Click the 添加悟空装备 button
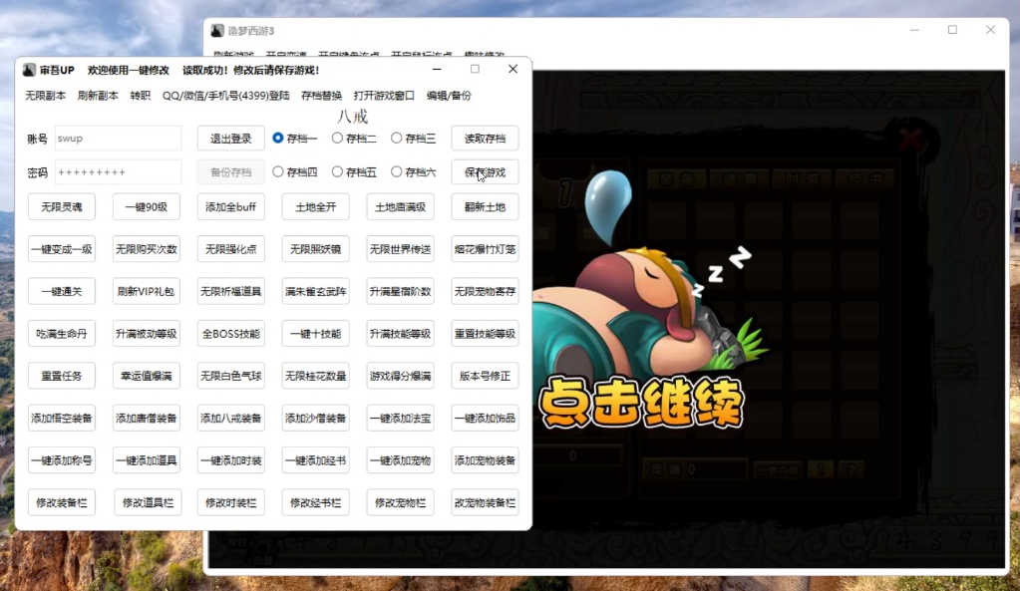This screenshot has height=591, width=1020. (x=62, y=418)
